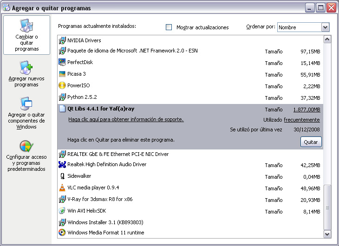This screenshot has width=339, height=246.
Task: Open Configurar acceso y programas predeterminados
Action: pos(26,155)
